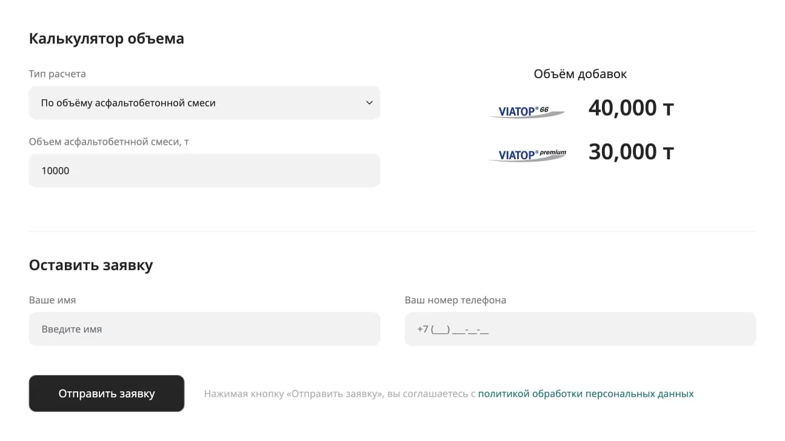
Task: Click the Калькулятор объема heading
Action: tap(107, 39)
